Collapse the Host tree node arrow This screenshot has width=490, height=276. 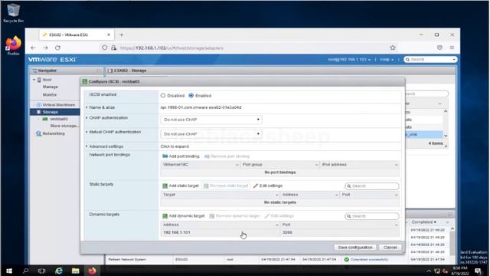[34, 80]
